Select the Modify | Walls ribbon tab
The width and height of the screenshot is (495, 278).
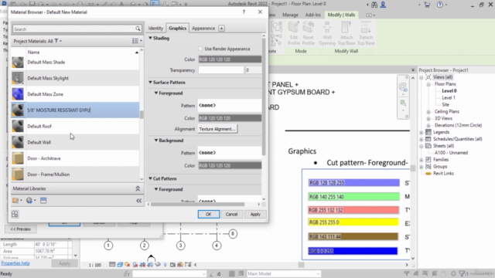341,15
